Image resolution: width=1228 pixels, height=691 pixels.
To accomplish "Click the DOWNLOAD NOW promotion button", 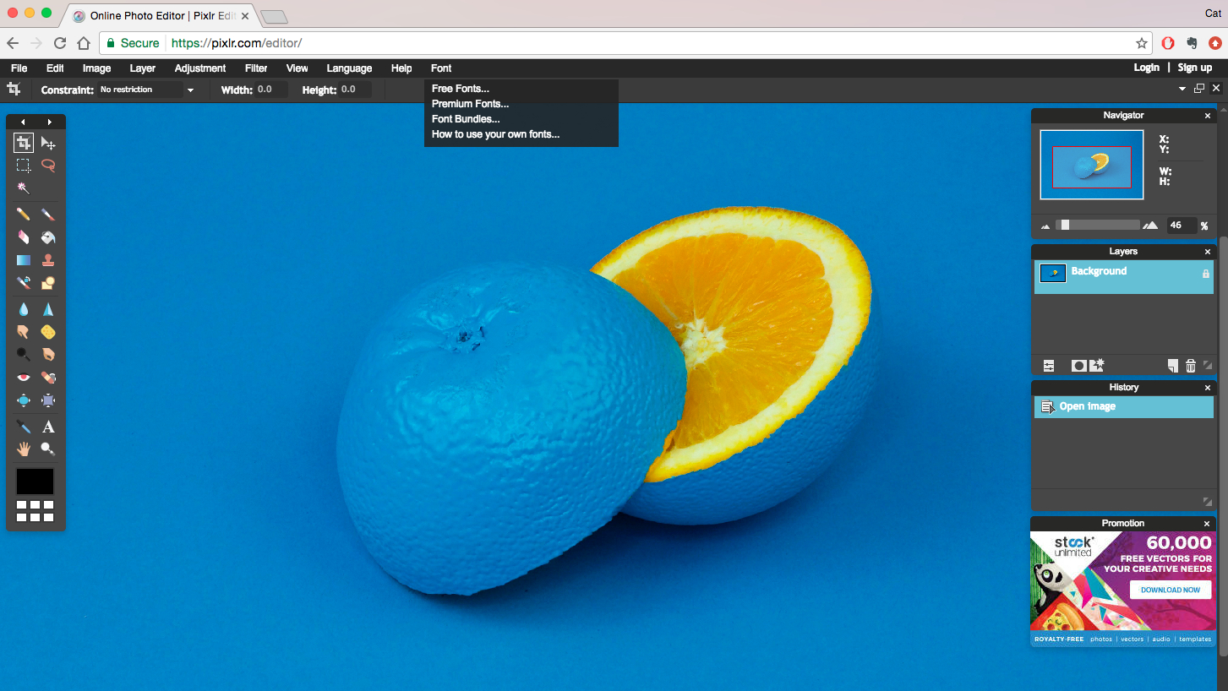I will coord(1170,590).
